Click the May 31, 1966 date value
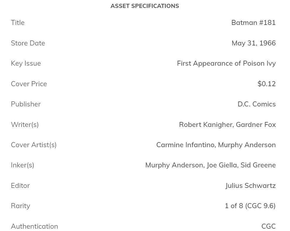This screenshot has width=290, height=231. pyautogui.click(x=254, y=43)
